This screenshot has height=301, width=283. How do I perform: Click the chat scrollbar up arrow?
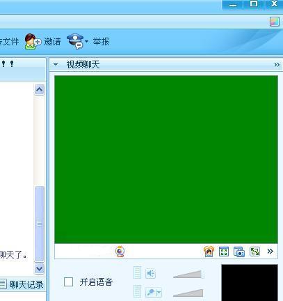39,90
